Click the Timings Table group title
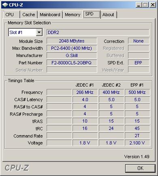 click(21, 81)
